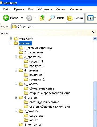Screen dimensions: 97x127
Task: Select the 8_контакты folder icon
Action: (21, 125)
